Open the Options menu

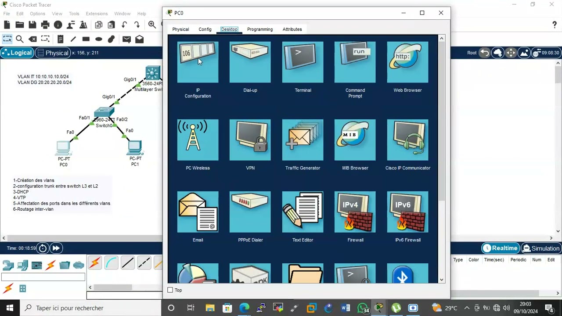coord(37,14)
